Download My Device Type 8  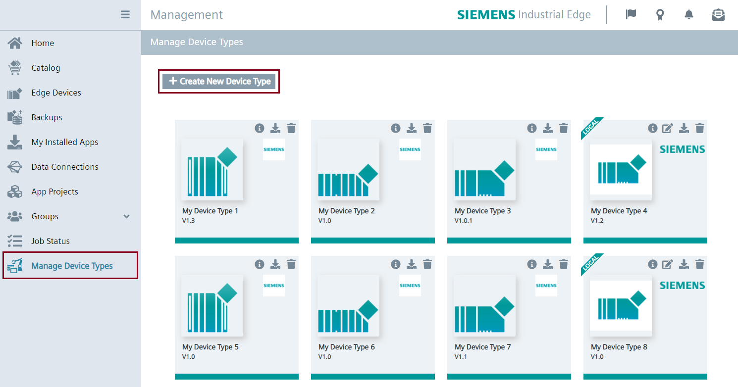coord(684,264)
